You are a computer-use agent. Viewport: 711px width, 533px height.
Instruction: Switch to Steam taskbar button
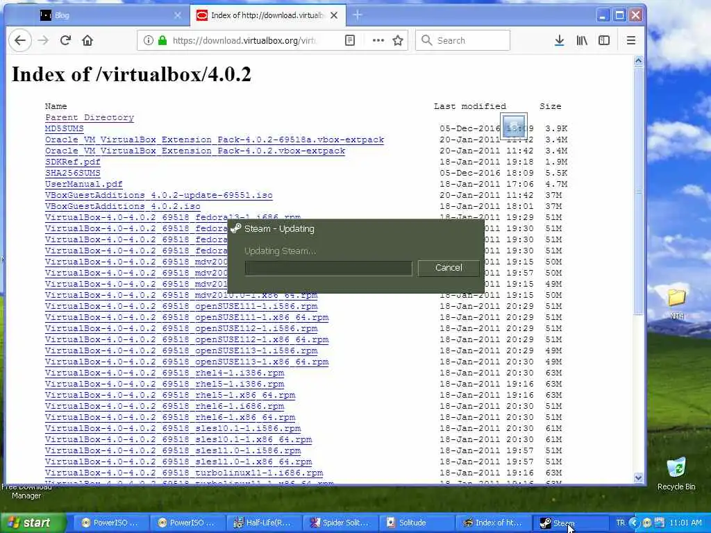point(569,523)
